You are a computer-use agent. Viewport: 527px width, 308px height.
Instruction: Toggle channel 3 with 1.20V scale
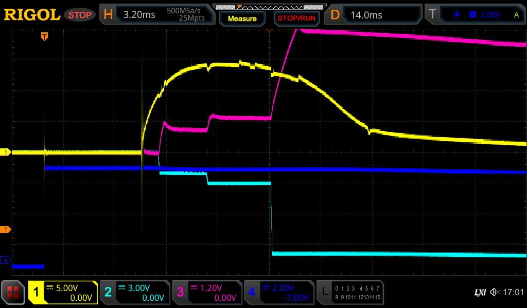pyautogui.click(x=207, y=293)
